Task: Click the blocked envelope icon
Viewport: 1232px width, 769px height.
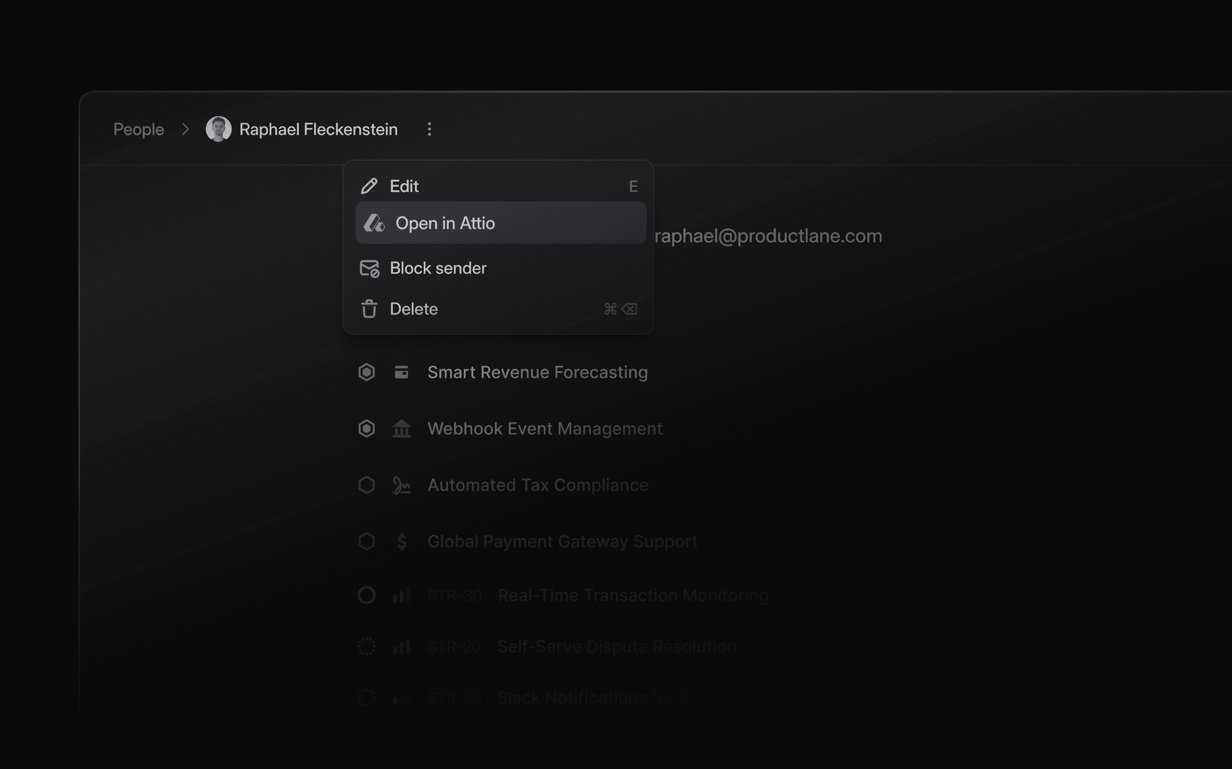Action: pyautogui.click(x=369, y=268)
